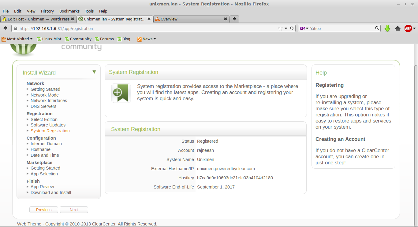Click the Creating an Account help heading

tap(340, 139)
